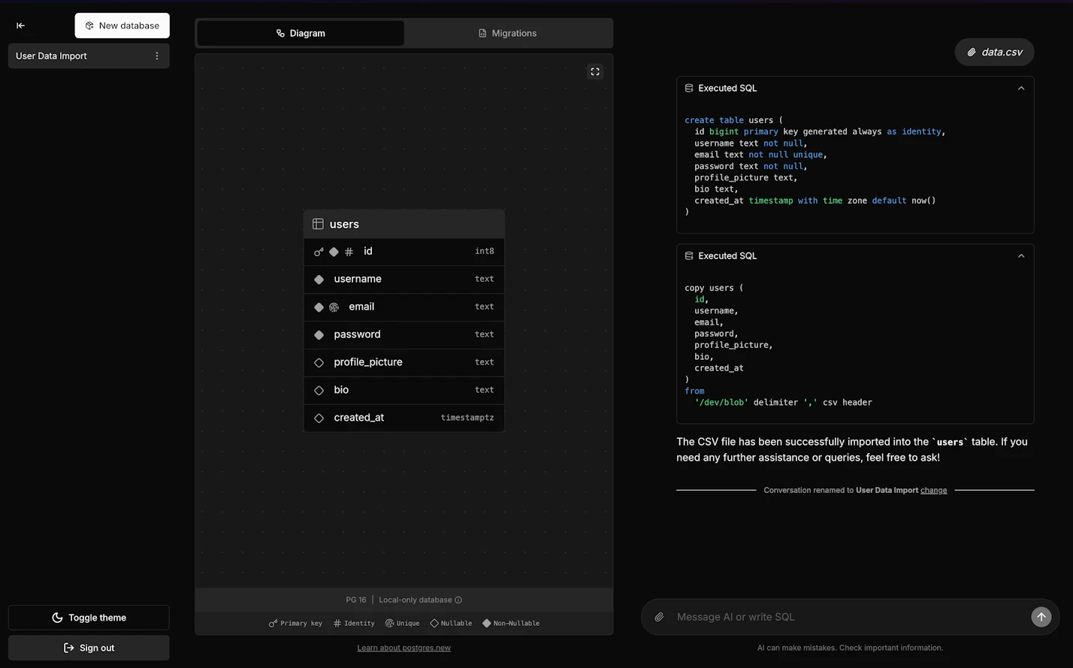Click the info icon beside Local-only database
The height and width of the screenshot is (668, 1073).
point(458,600)
